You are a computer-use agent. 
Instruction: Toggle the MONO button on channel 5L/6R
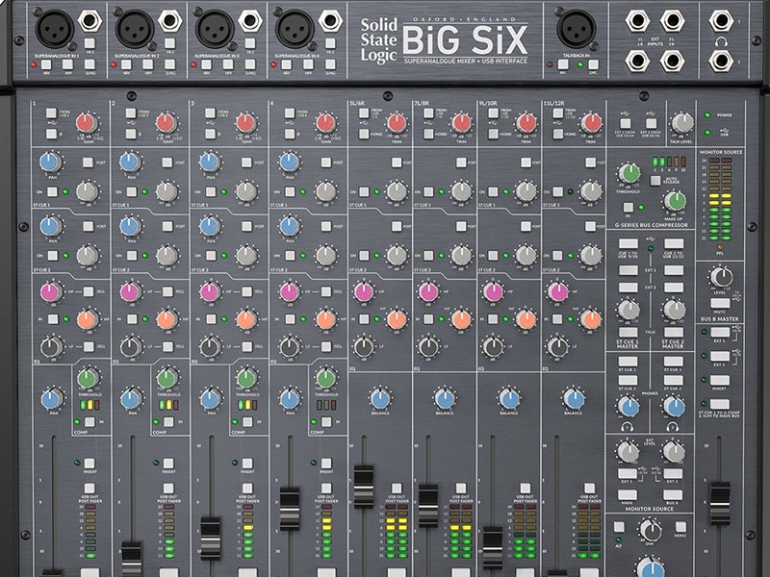(364, 134)
